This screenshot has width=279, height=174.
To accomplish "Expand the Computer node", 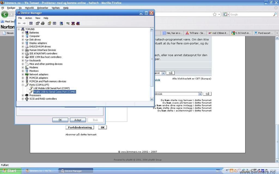I will coord(23,36).
